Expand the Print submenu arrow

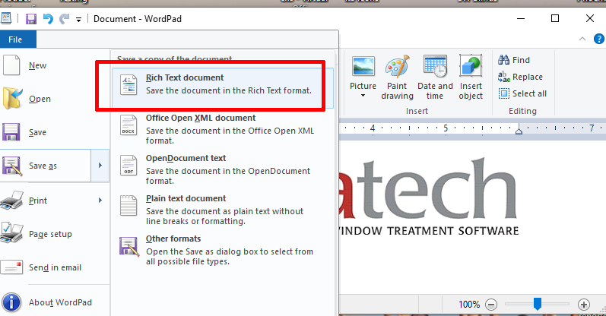100,201
